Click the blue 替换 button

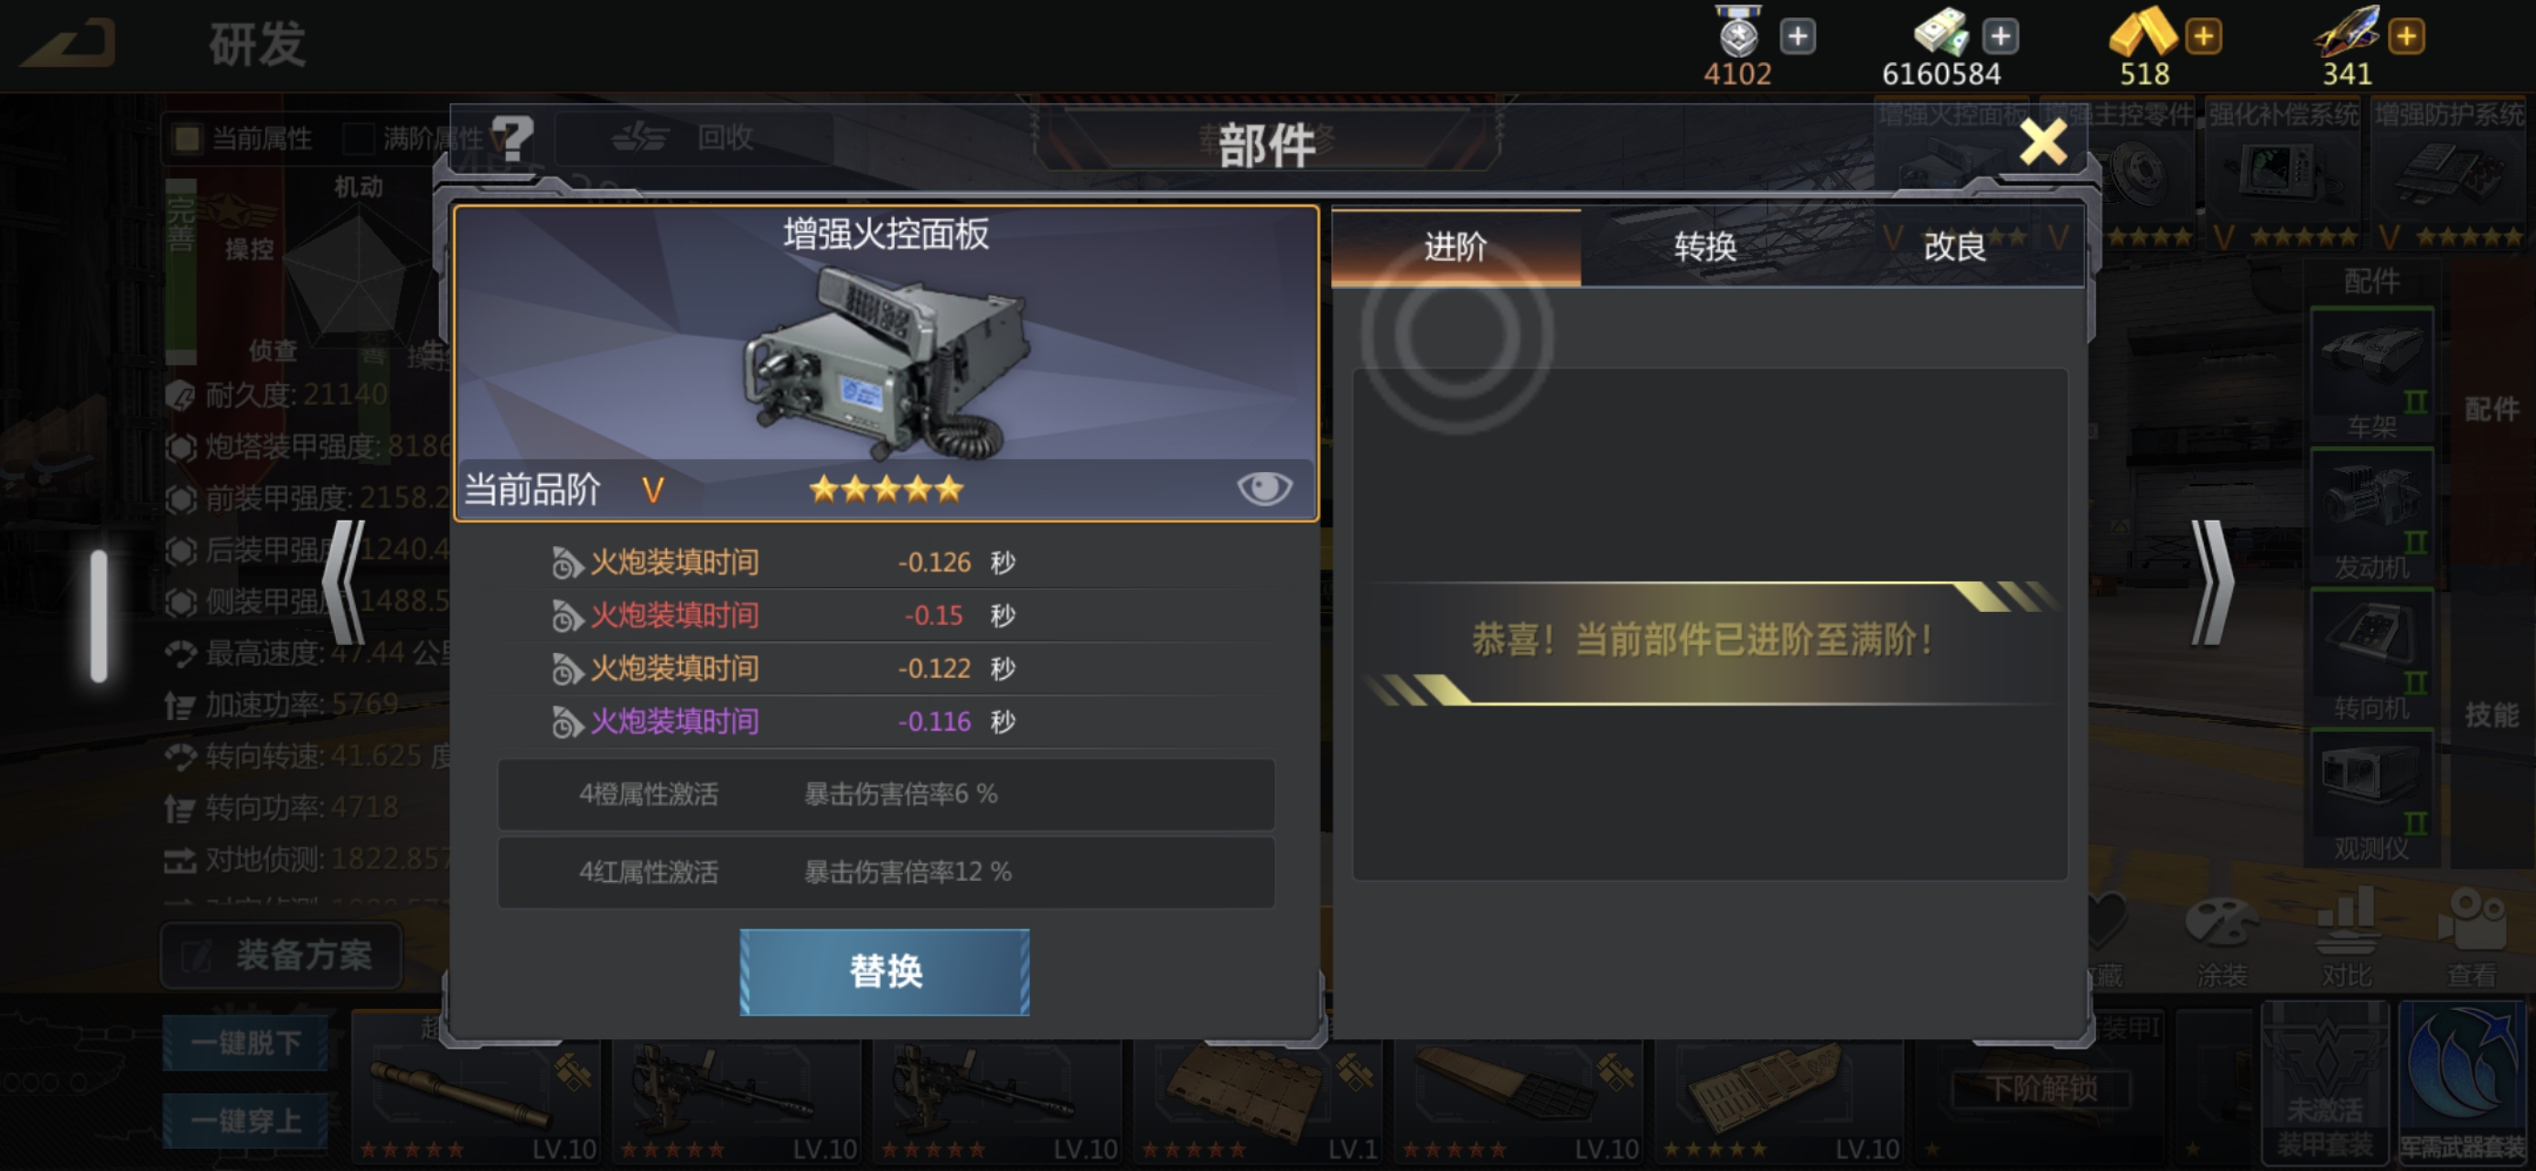885,972
